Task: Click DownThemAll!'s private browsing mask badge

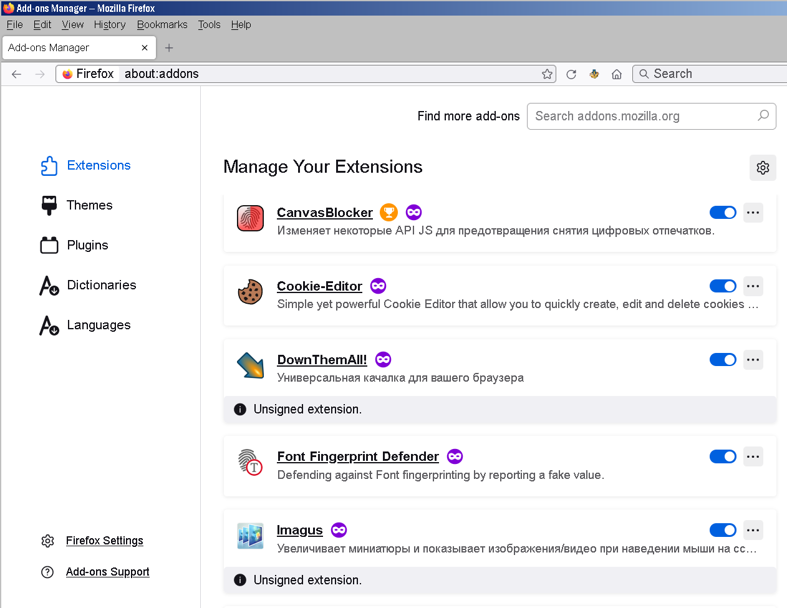Action: click(383, 360)
